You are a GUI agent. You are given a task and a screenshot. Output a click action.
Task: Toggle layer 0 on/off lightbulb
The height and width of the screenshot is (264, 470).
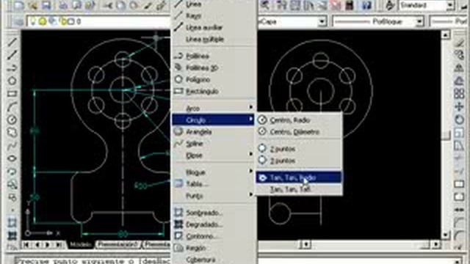(33, 21)
